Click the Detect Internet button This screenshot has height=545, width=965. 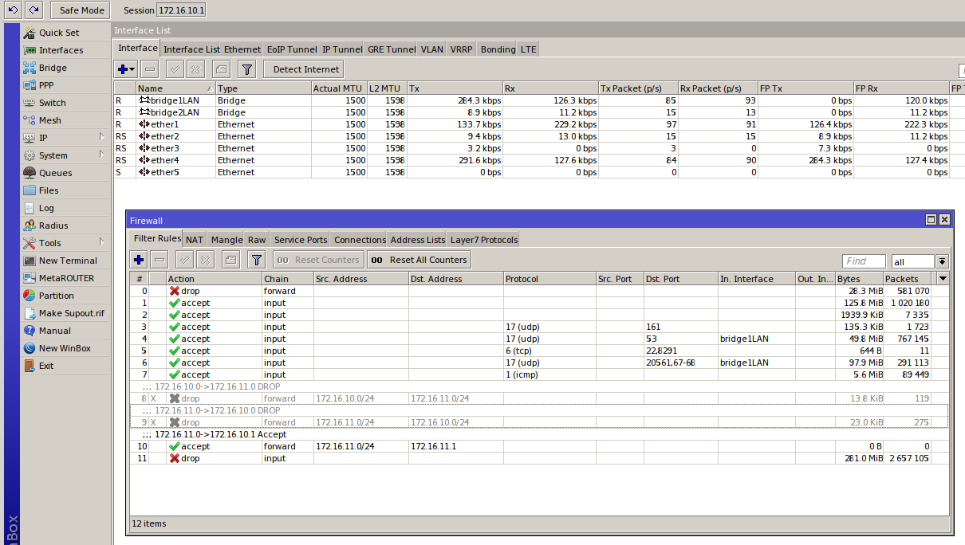[x=305, y=69]
